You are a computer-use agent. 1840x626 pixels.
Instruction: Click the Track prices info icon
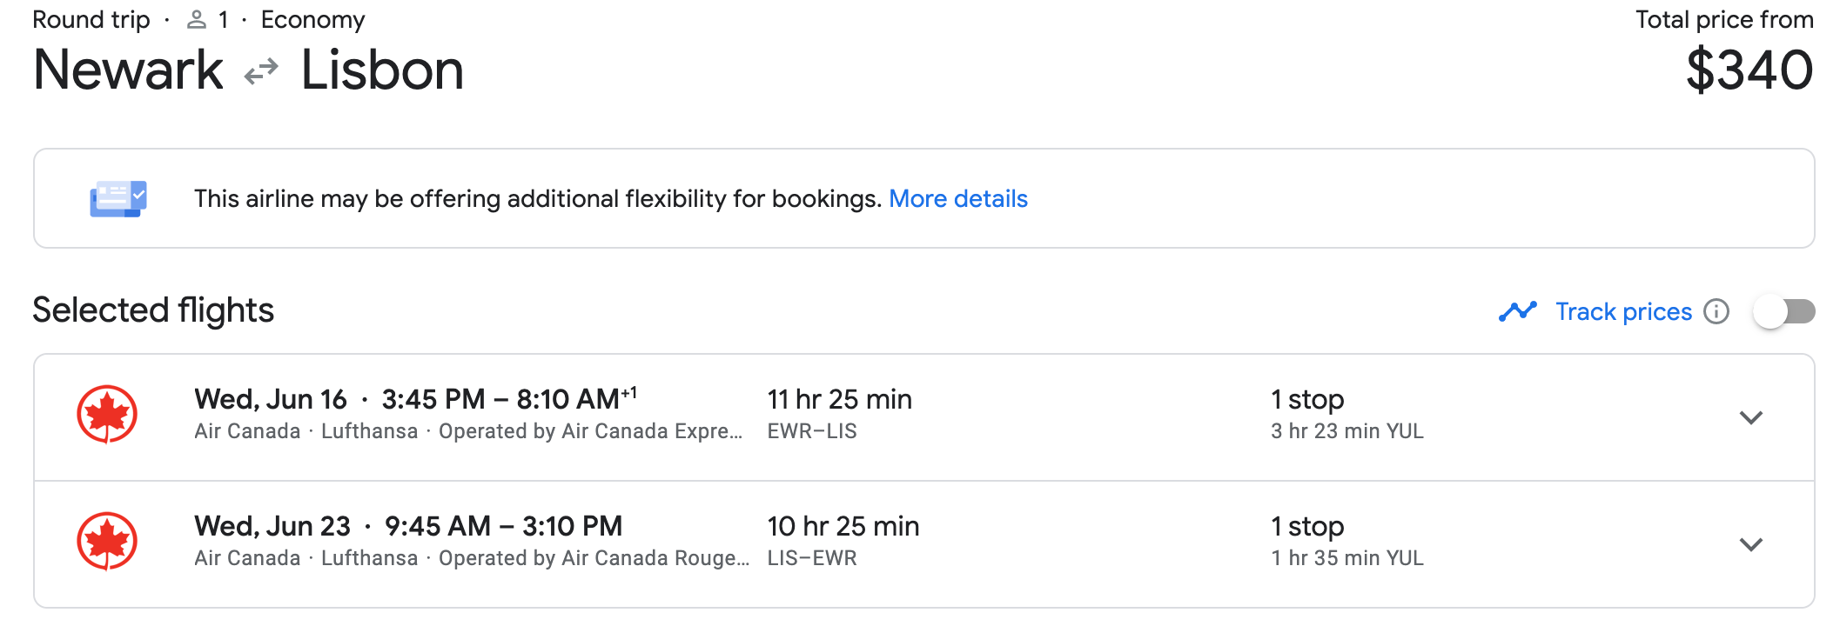[x=1716, y=311]
